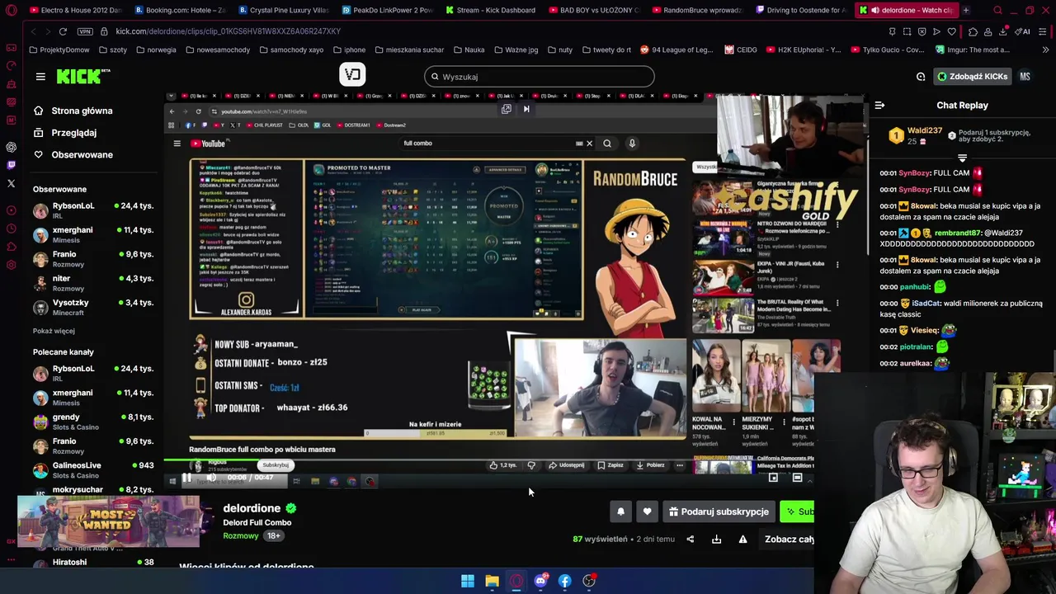
Task: Click the heart icon in the browser toolbar
Action: coord(951,31)
